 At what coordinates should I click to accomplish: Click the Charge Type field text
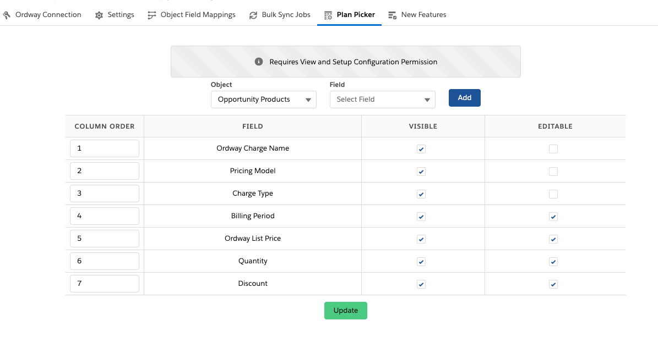[253, 194]
